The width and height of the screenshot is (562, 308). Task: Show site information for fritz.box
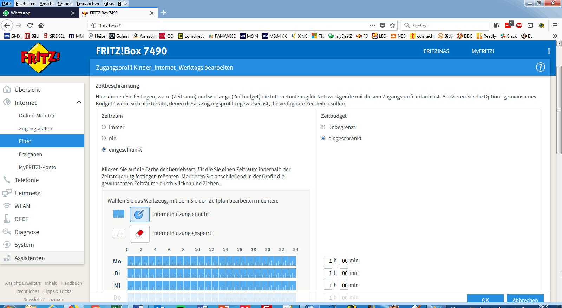[x=94, y=25]
